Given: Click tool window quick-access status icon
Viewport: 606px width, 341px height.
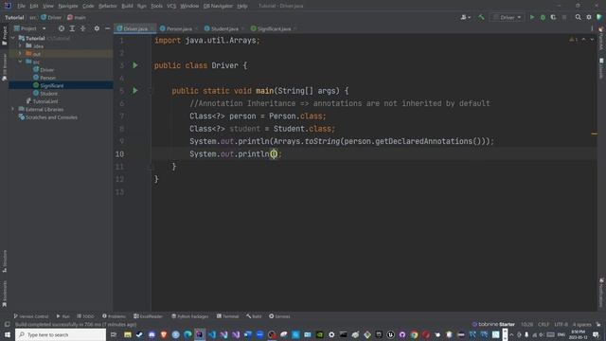Looking at the screenshot, I should coord(7,324).
